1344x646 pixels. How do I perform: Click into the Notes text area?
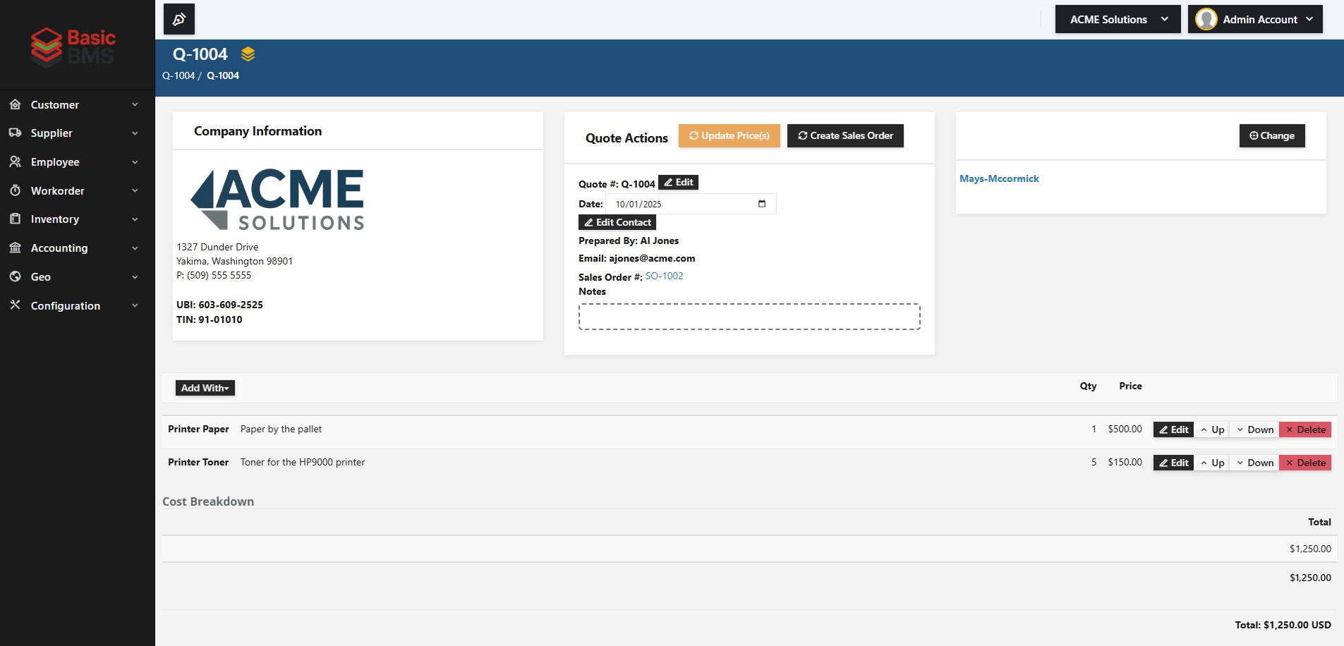pyautogui.click(x=749, y=317)
